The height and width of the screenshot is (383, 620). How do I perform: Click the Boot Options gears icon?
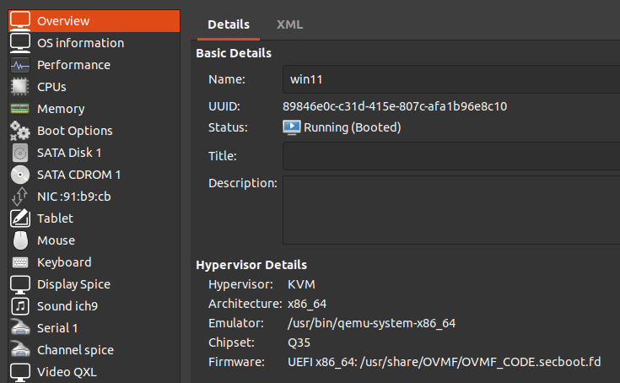pos(21,130)
